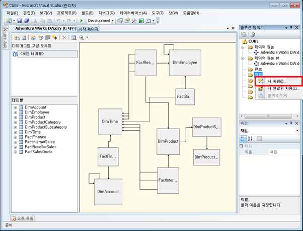This screenshot has width=303, height=231.
Task: Toggle the Properties panel pushpin
Action: (x=291, y=124)
